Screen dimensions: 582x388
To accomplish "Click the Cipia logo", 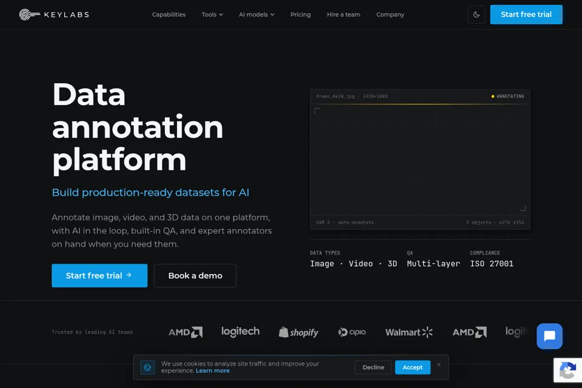I will pyautogui.click(x=352, y=332).
